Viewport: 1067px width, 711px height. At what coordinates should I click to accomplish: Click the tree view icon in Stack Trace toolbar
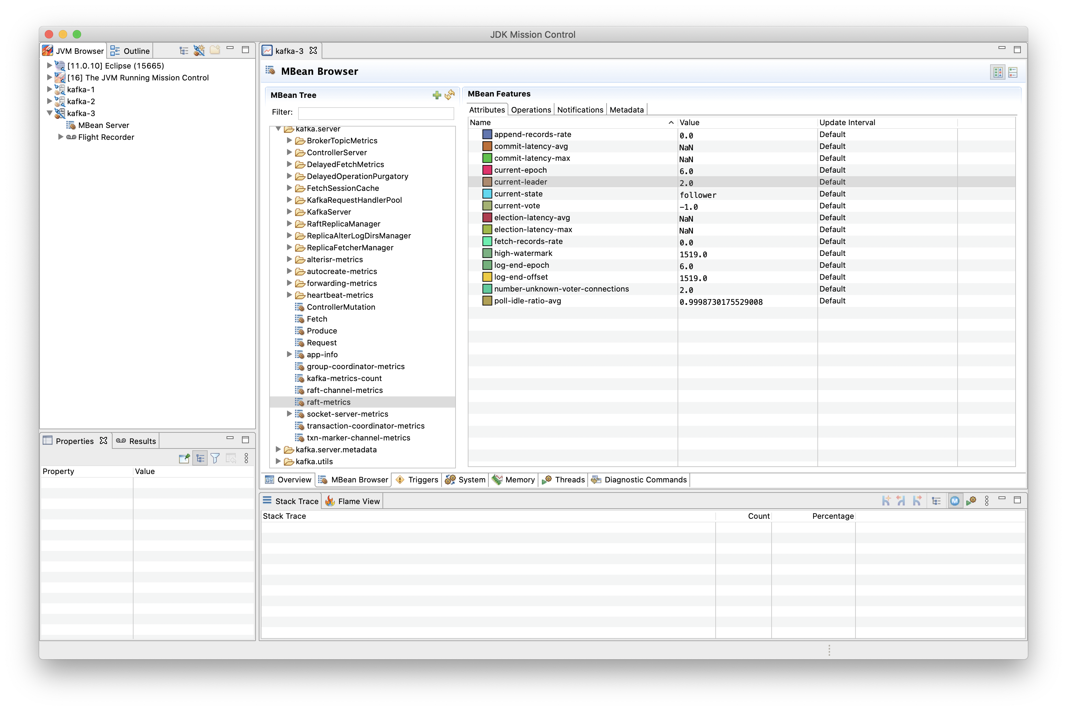tap(936, 501)
